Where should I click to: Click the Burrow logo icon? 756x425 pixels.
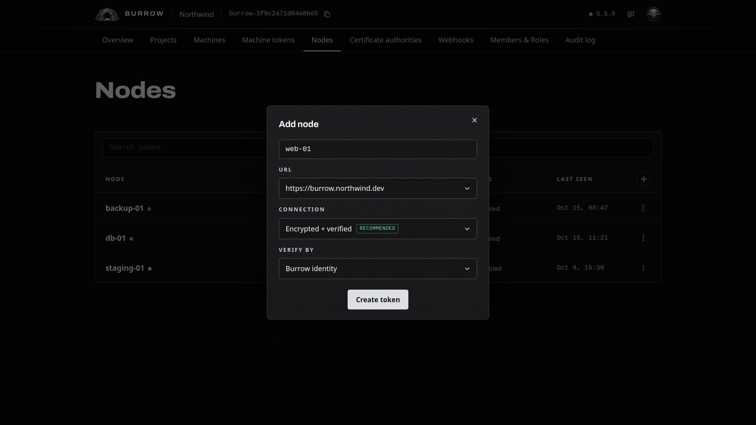point(107,14)
